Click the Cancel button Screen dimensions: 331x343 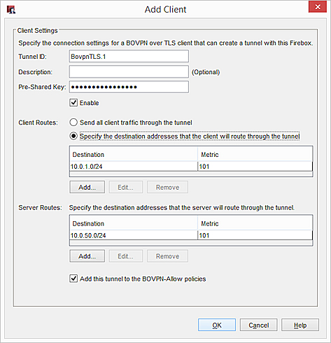258,325
